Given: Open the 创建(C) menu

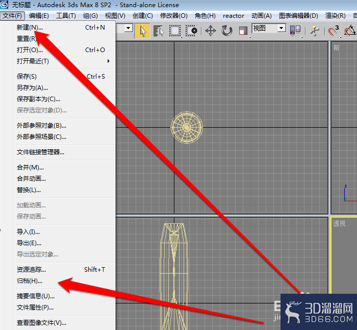Looking at the screenshot, I should pyautogui.click(x=142, y=16).
